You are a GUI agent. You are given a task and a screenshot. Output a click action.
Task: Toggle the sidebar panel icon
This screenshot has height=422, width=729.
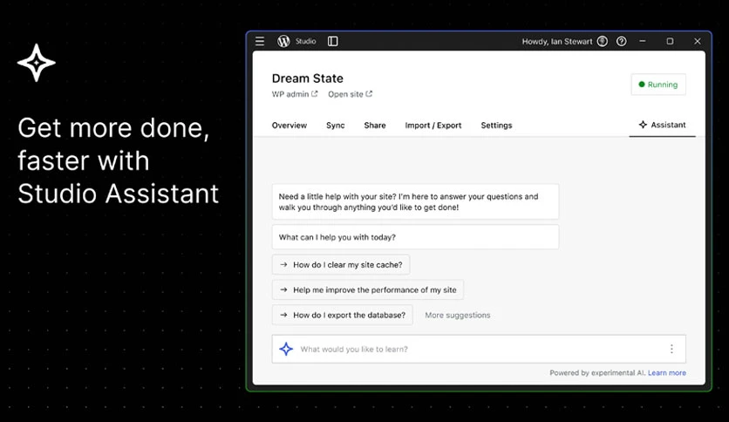click(x=333, y=41)
